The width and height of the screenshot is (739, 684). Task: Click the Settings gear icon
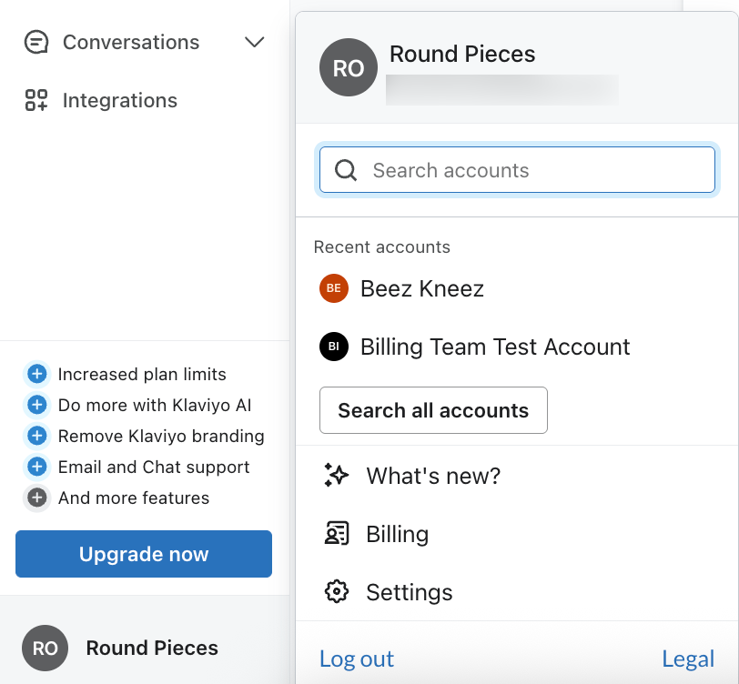[x=337, y=592]
